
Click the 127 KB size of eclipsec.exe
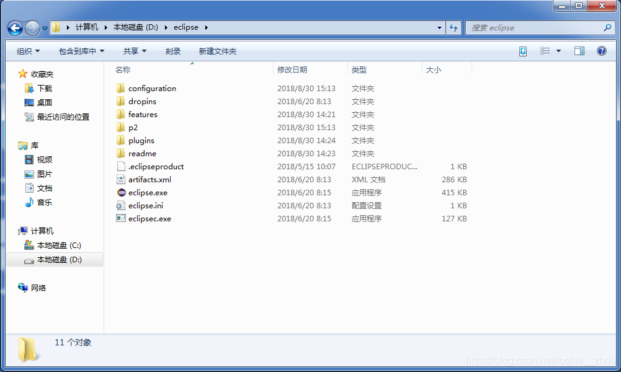coord(454,218)
